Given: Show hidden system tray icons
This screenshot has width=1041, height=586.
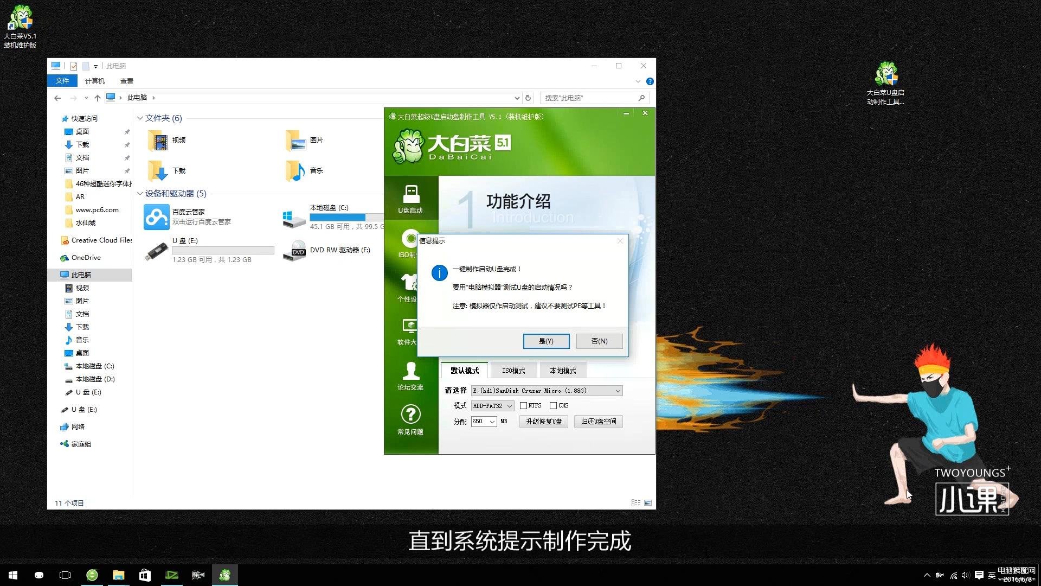Looking at the screenshot, I should coord(927,575).
